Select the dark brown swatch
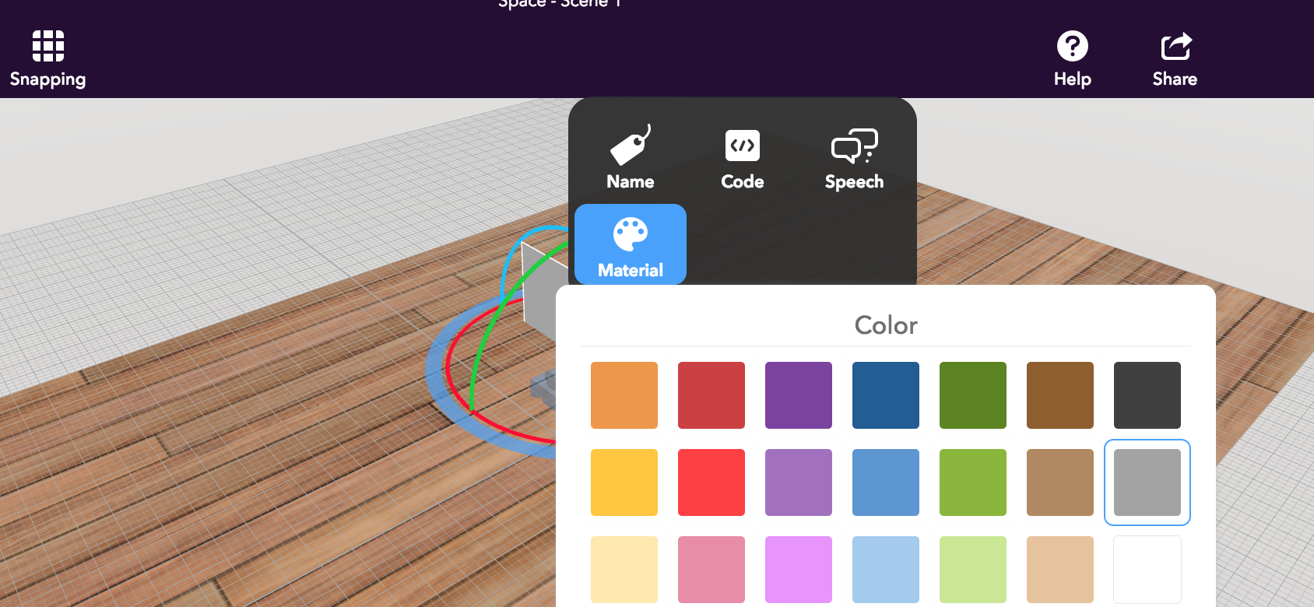The image size is (1314, 607). tap(1060, 395)
